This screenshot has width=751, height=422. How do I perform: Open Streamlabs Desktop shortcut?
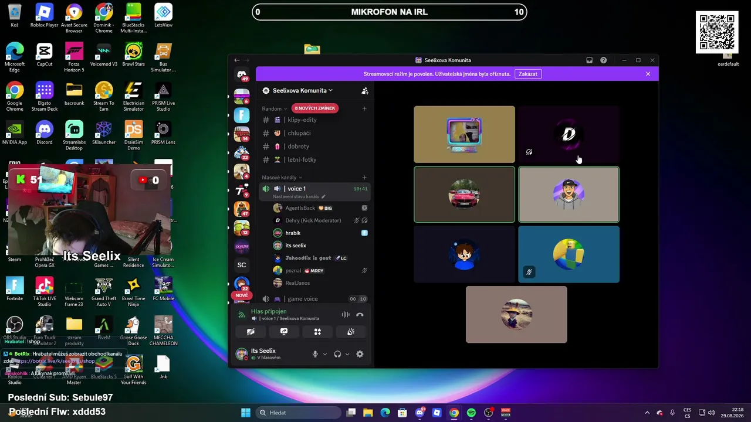click(x=74, y=136)
